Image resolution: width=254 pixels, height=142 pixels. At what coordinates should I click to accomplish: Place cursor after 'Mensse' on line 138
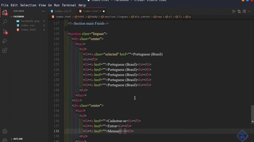pyautogui.click(x=119, y=131)
